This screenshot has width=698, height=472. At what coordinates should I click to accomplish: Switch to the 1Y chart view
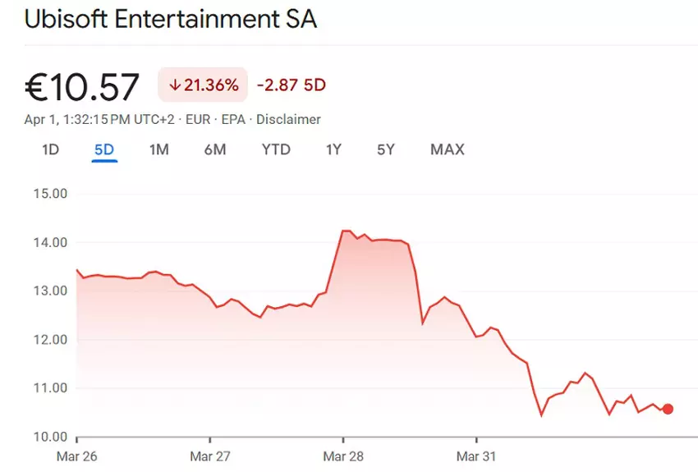(x=333, y=149)
